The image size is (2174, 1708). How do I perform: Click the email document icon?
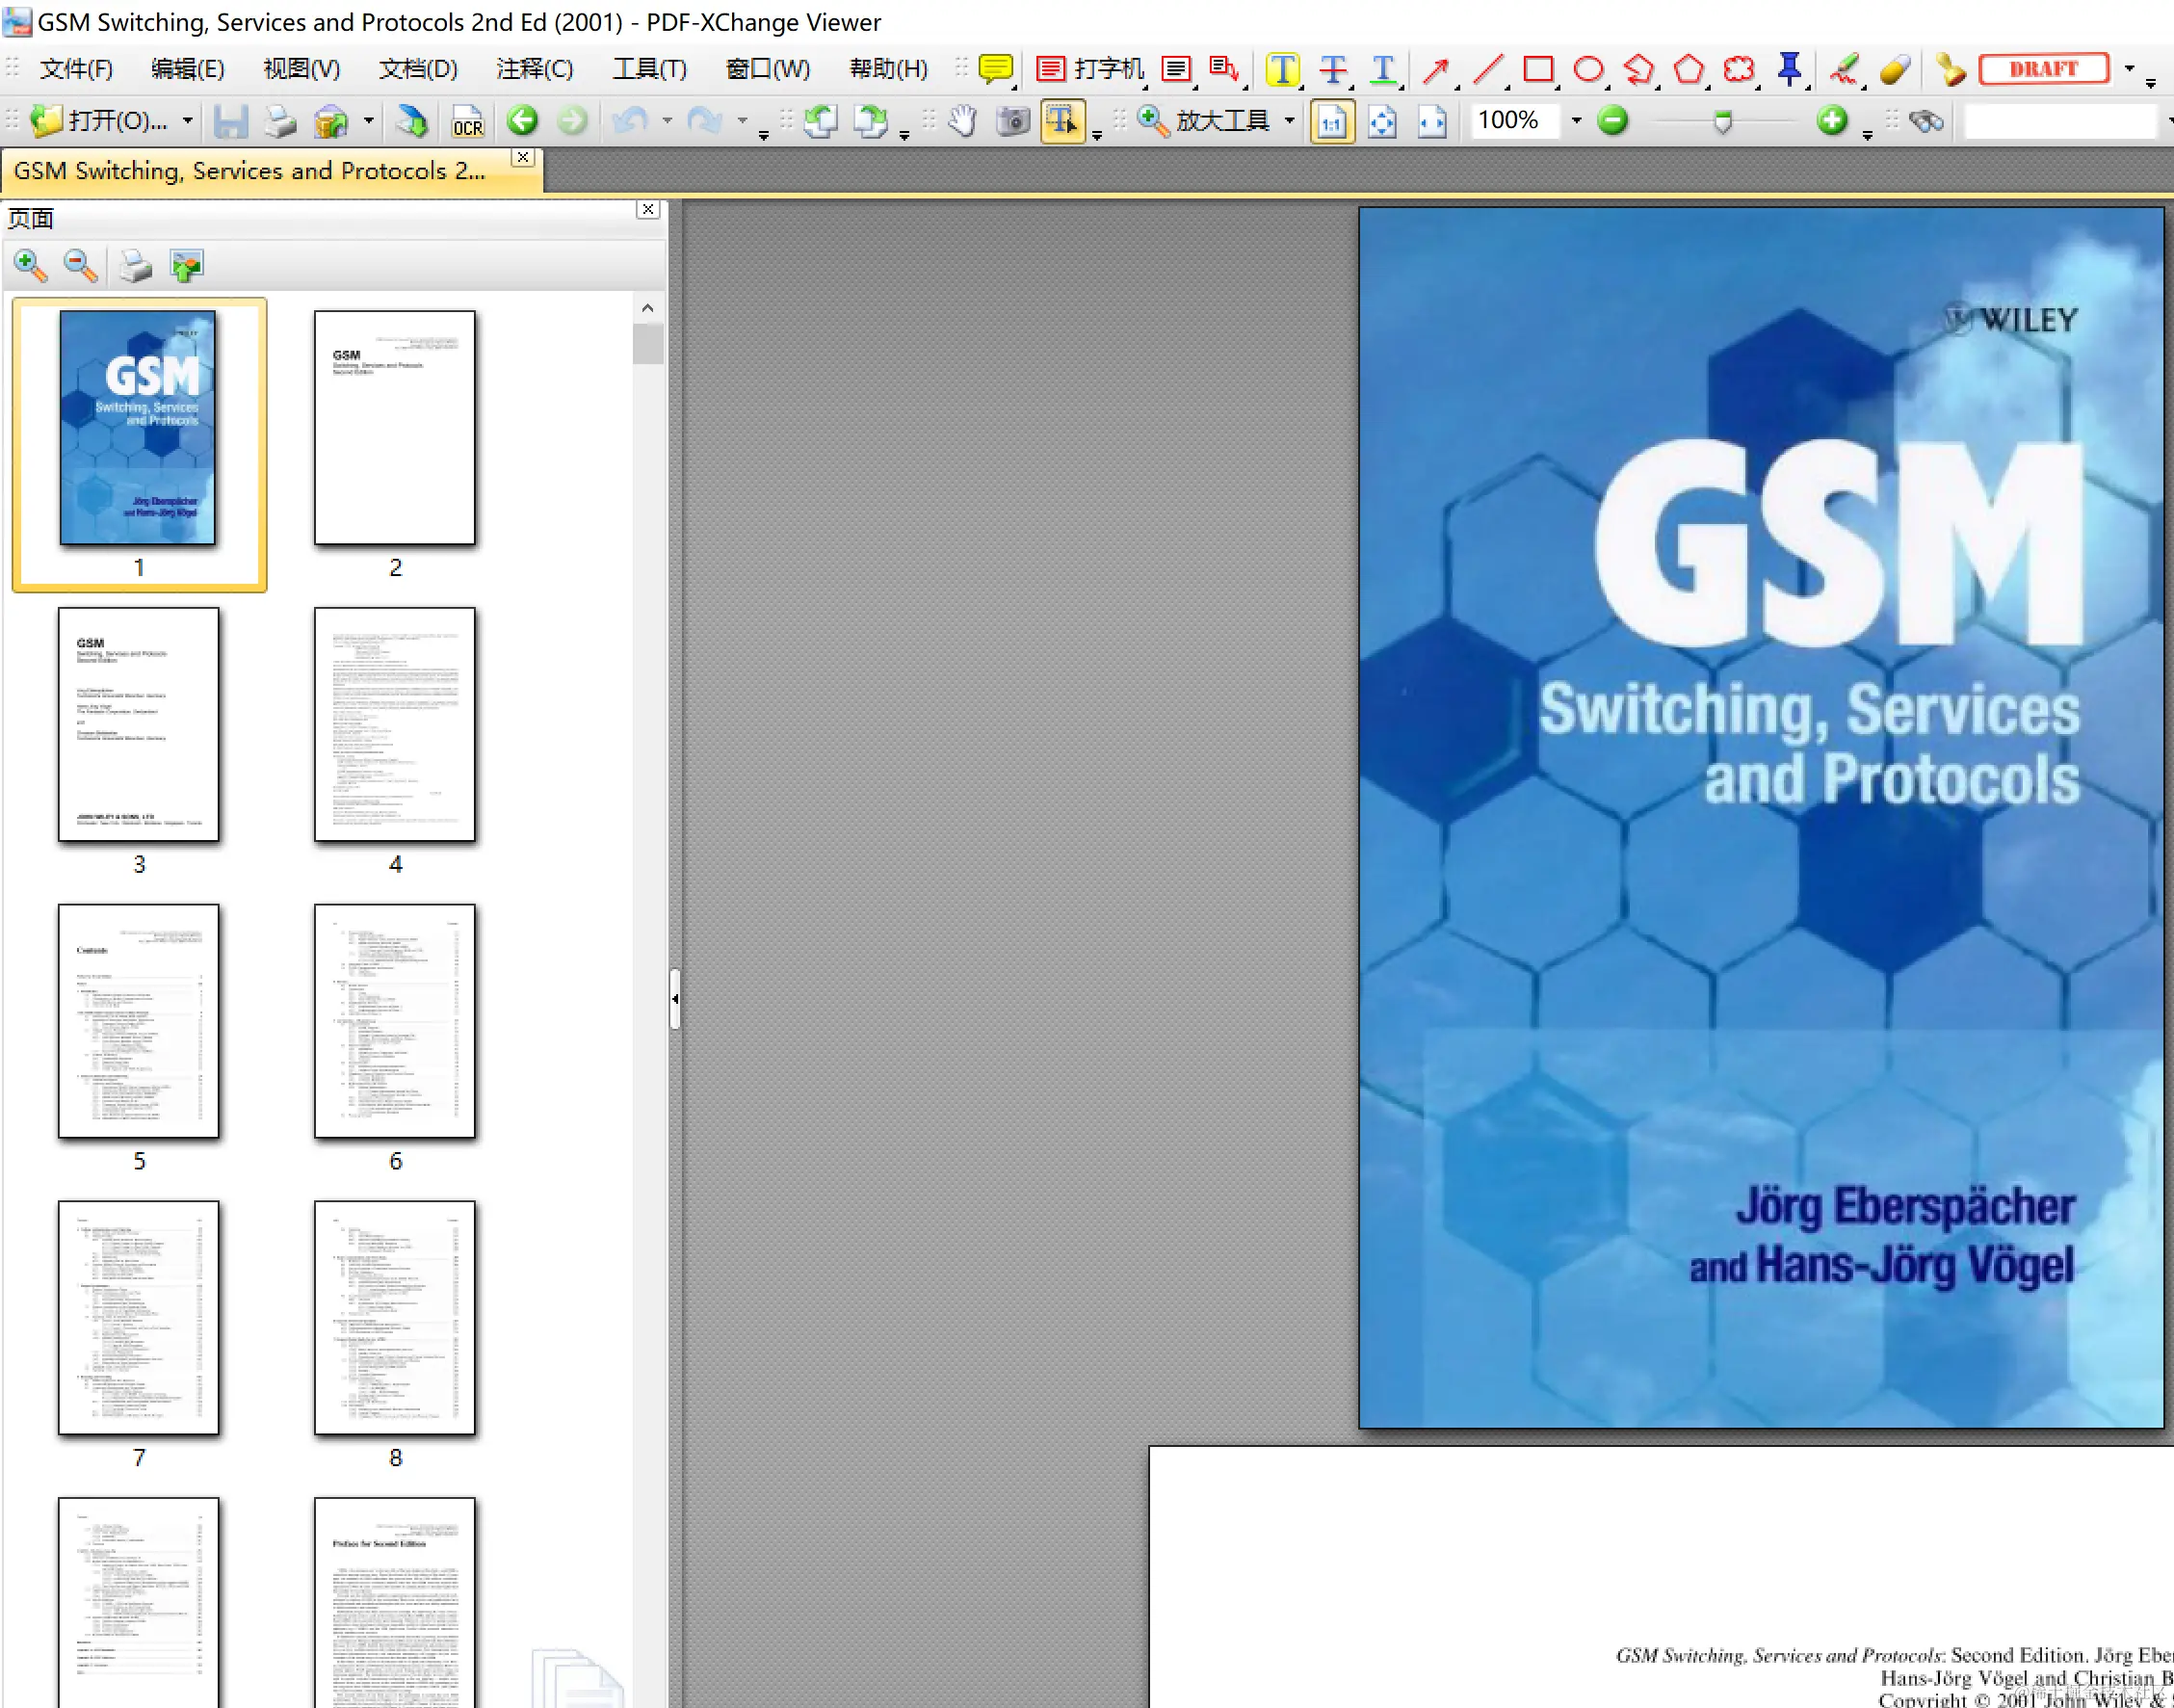click(331, 121)
